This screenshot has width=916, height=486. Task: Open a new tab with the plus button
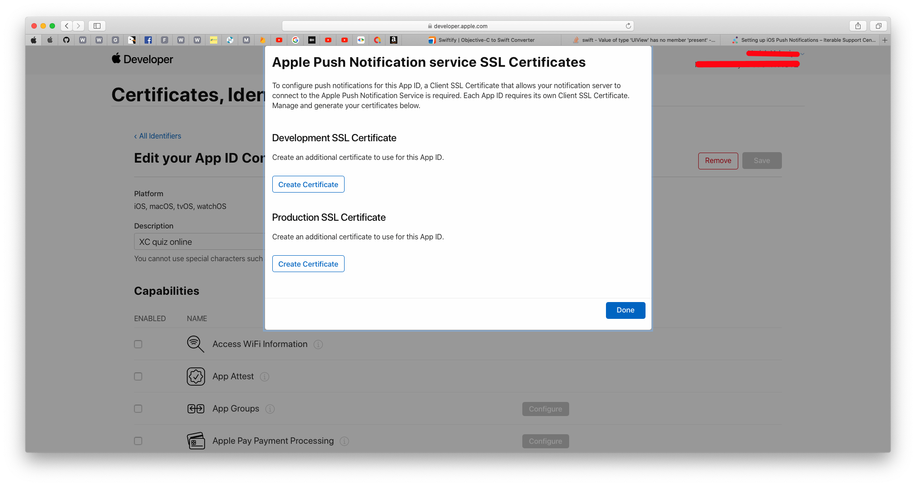[885, 40]
